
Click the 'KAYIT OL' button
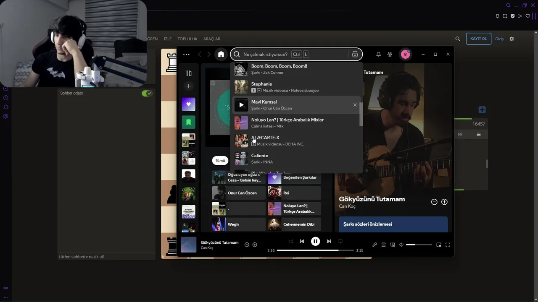[x=478, y=39]
